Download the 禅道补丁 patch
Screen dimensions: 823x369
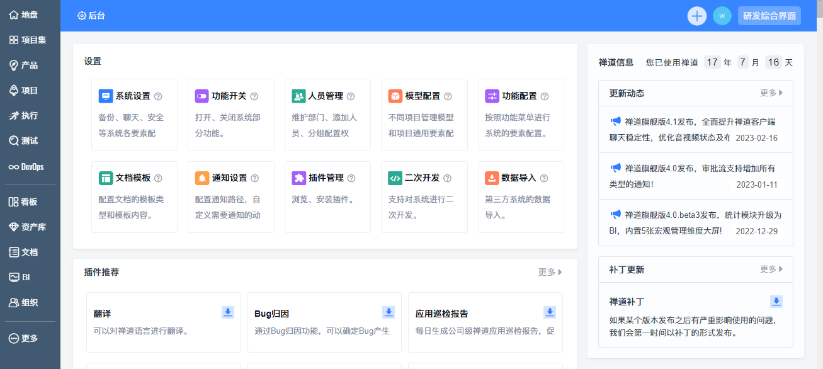(777, 302)
